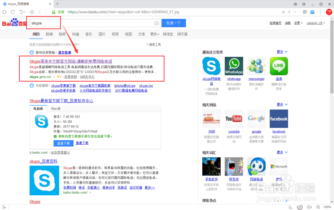
Task: Reload the page with refresh icon
Action: coord(13,12)
